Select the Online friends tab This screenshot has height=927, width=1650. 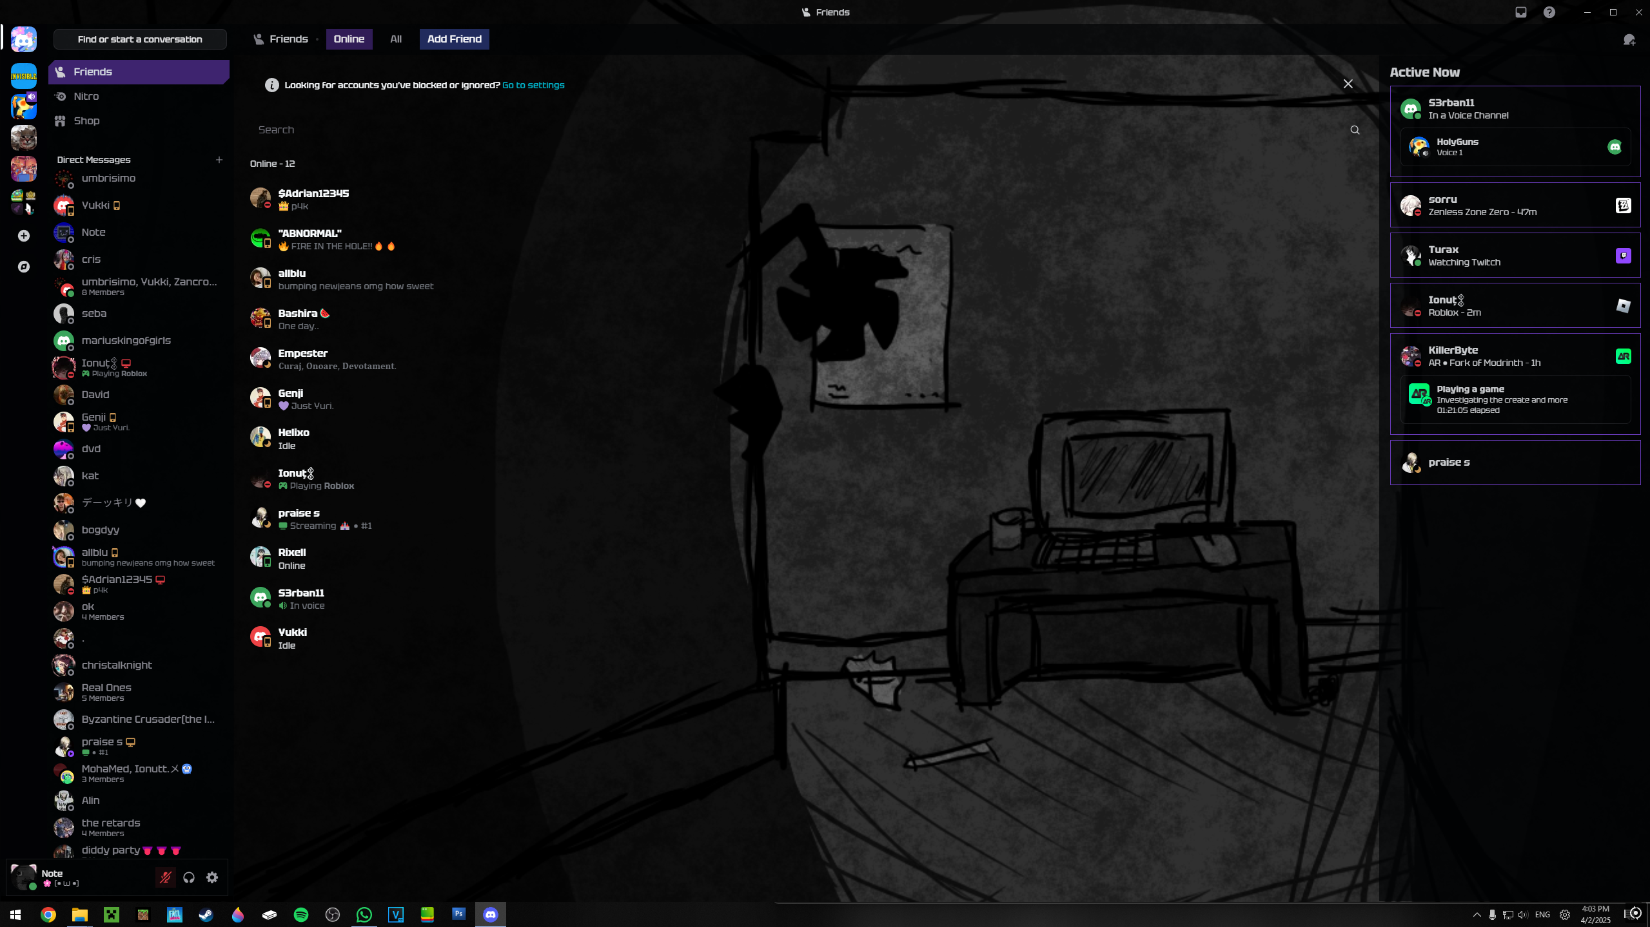[349, 39]
